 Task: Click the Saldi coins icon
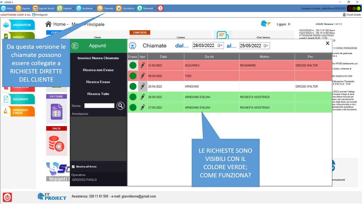[x=56, y=143]
